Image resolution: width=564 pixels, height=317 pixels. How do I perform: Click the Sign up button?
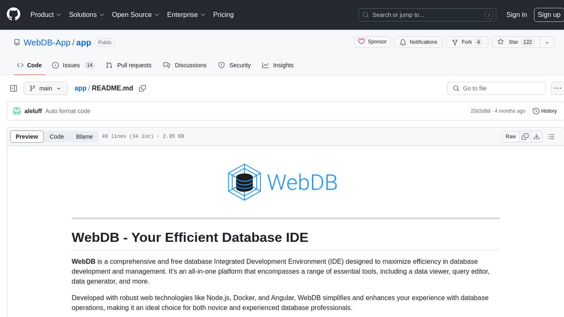tap(549, 15)
